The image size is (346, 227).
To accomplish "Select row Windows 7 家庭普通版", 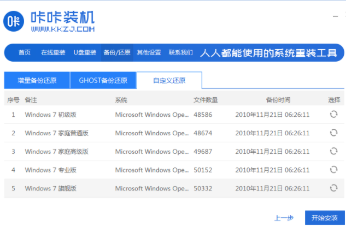I will pos(174,133).
